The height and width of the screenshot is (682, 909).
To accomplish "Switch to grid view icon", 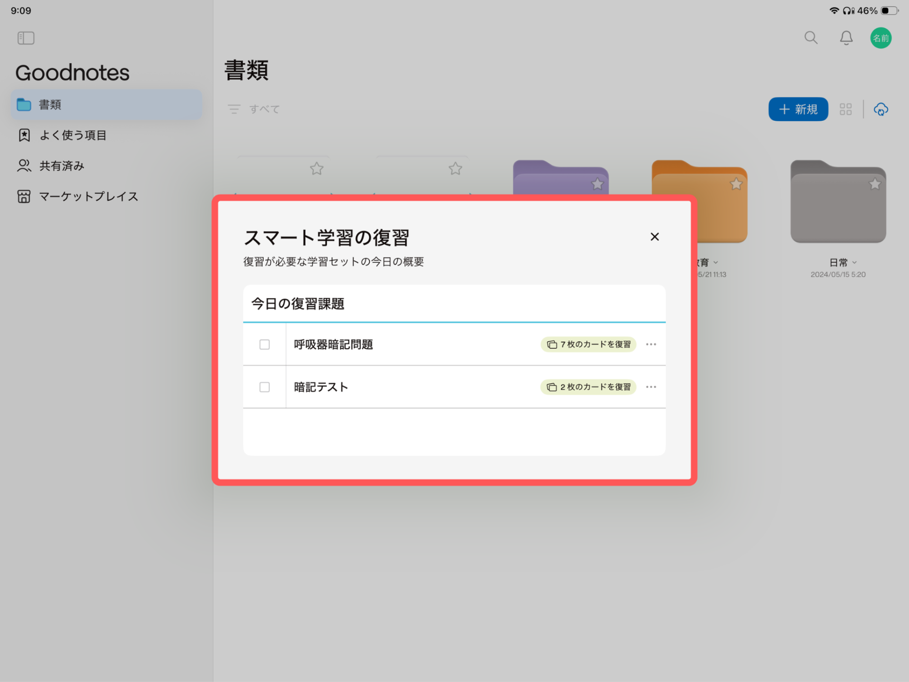I will click(x=846, y=109).
